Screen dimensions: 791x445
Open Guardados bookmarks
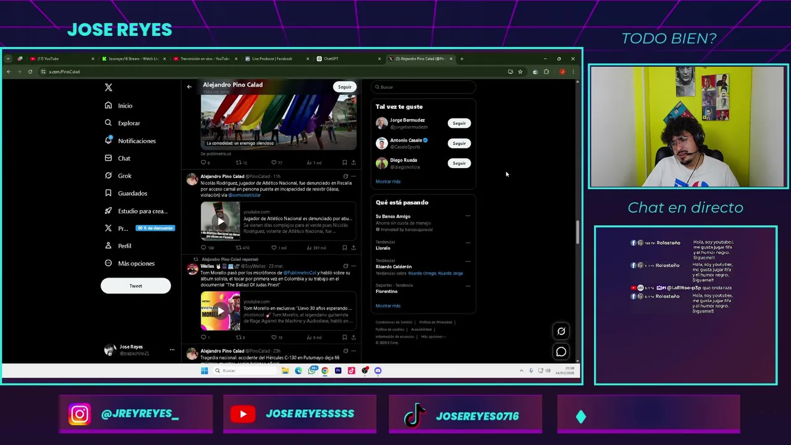pyautogui.click(x=126, y=193)
